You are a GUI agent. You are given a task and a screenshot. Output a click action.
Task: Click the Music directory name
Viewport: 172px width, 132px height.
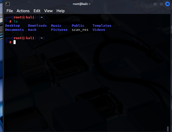[56, 26]
